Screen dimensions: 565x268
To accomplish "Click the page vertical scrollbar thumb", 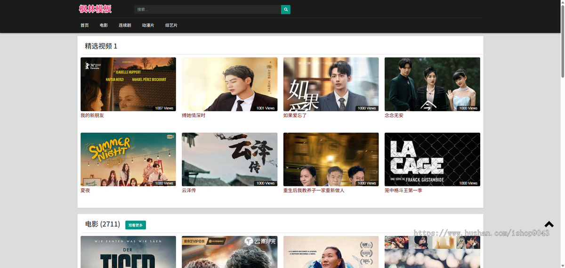I will (562, 41).
